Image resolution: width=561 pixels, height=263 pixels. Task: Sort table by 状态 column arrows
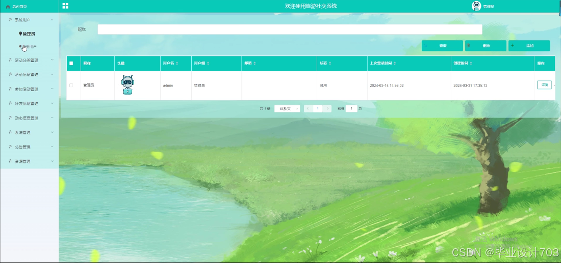(x=330, y=63)
